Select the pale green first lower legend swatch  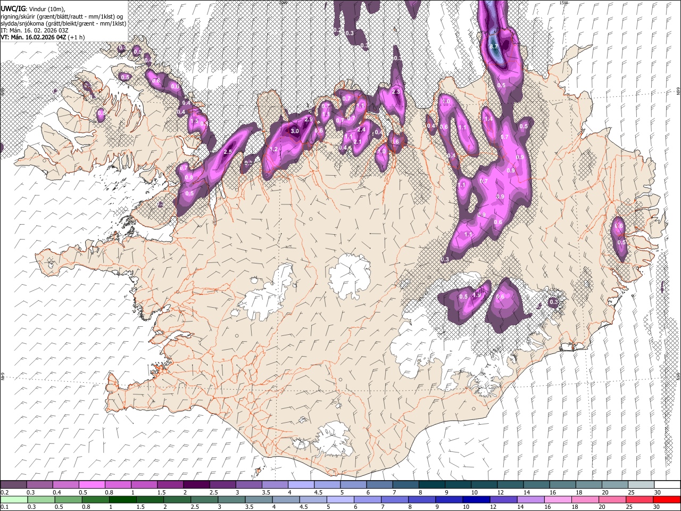click(13, 499)
